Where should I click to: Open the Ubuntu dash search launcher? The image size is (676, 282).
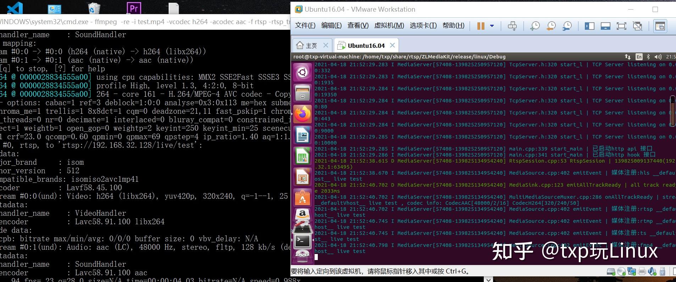[303, 73]
